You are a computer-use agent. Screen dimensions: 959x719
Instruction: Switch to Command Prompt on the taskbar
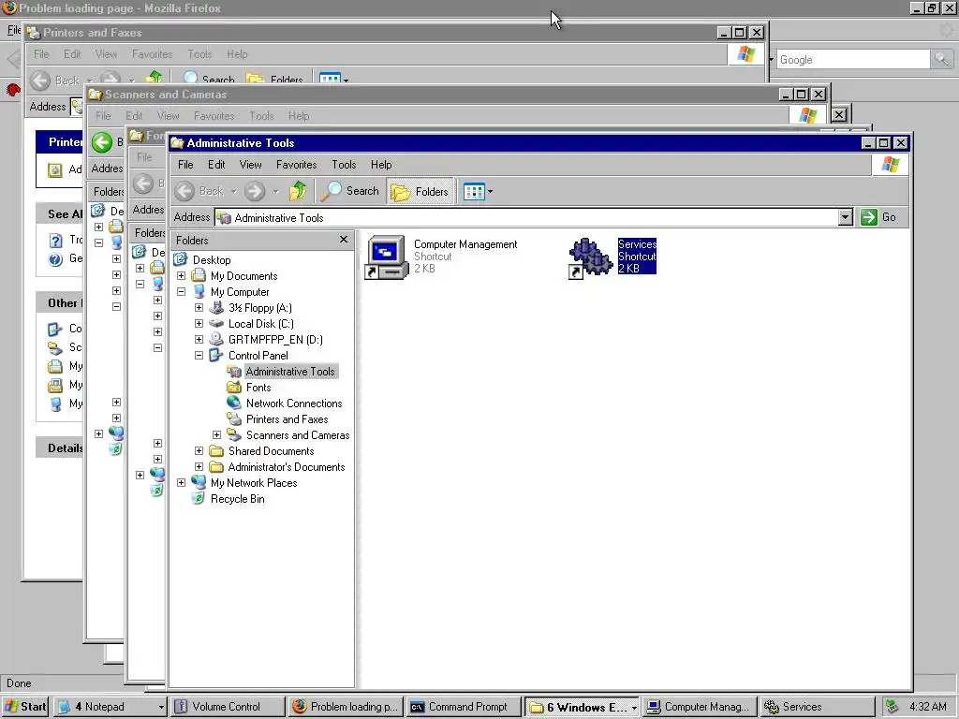(x=463, y=707)
